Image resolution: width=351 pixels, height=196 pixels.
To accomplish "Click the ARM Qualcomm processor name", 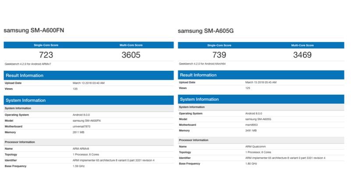I will click(x=256, y=147).
